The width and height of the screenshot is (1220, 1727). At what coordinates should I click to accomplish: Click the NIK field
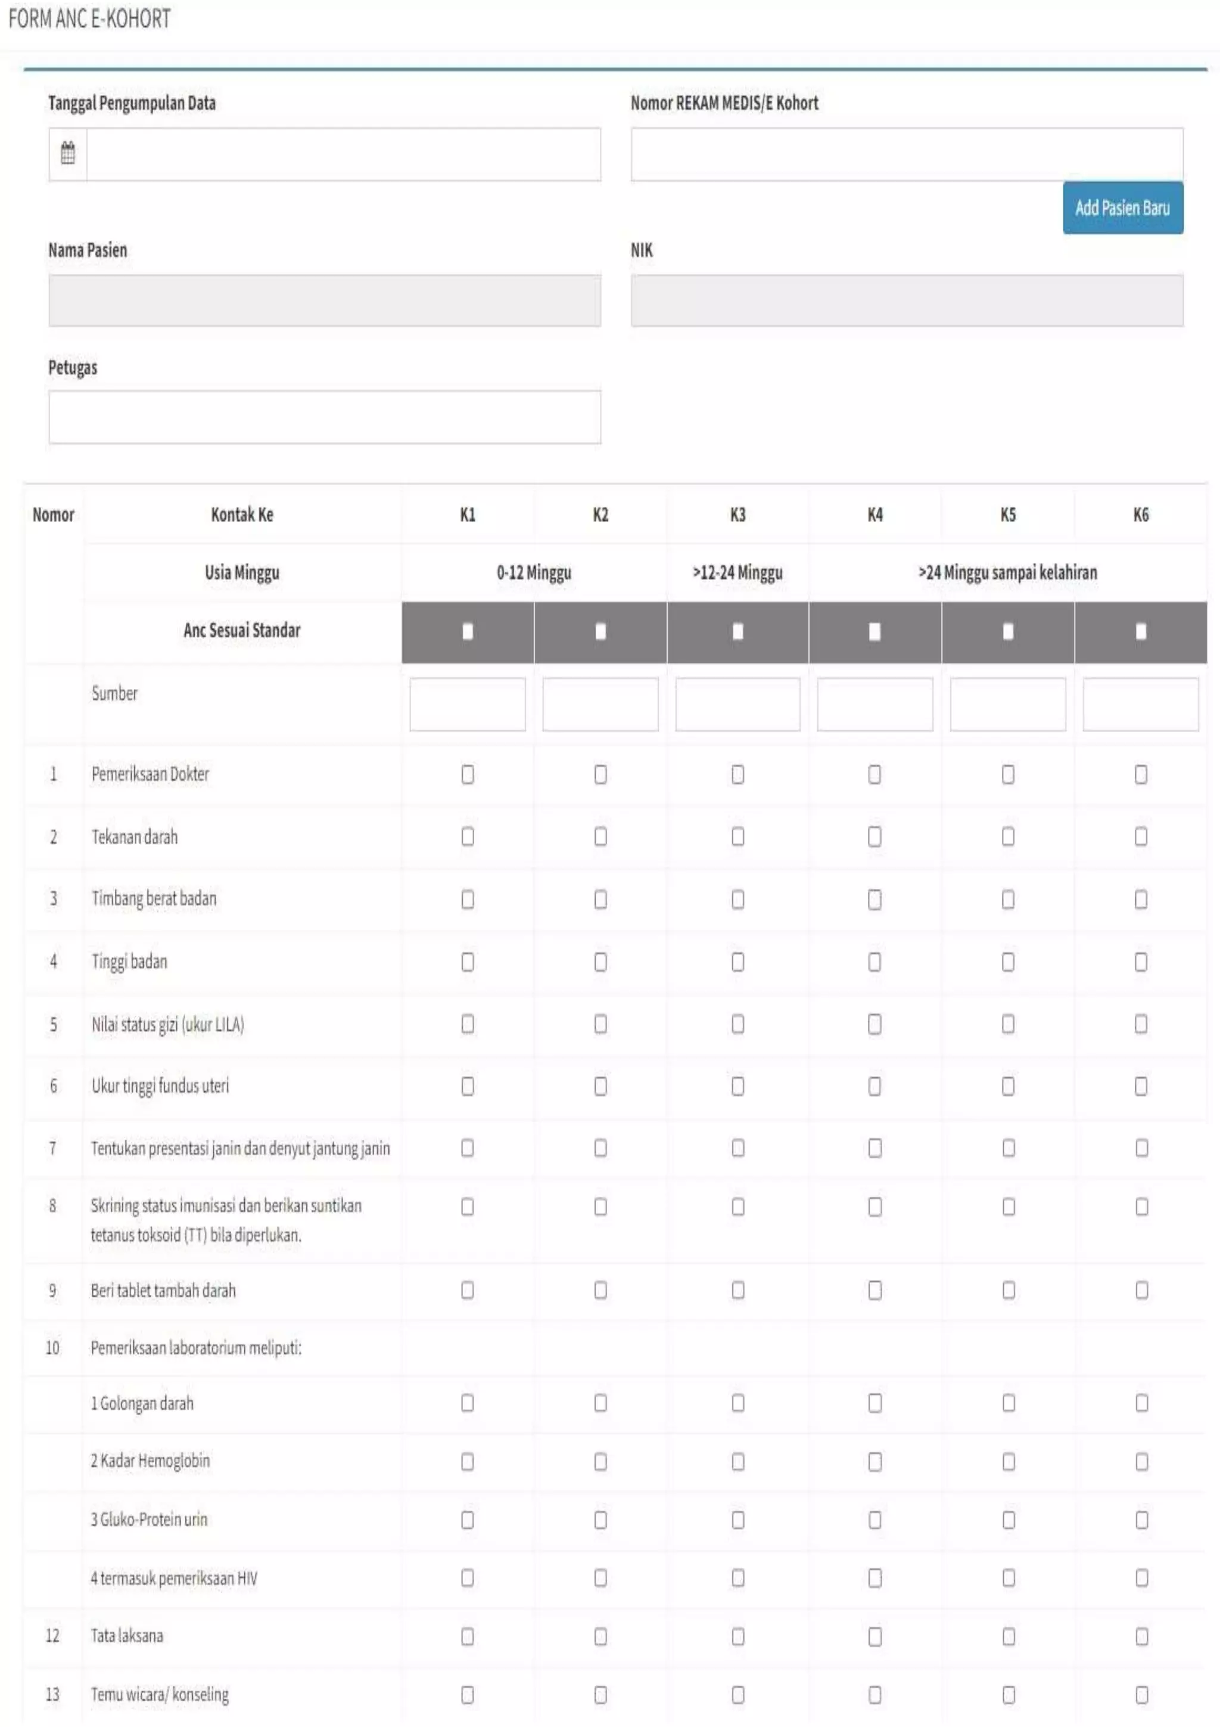[907, 300]
